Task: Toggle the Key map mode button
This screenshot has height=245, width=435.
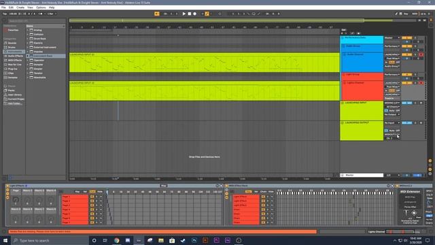Action: click(406, 14)
